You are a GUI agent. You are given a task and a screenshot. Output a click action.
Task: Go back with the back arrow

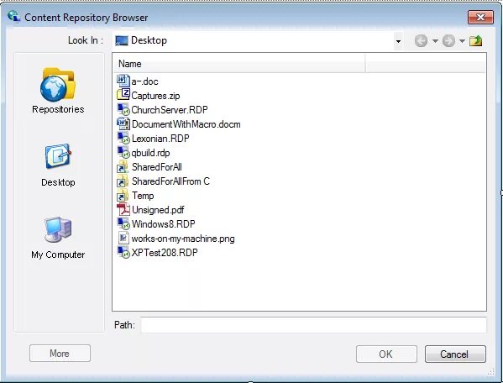click(421, 41)
